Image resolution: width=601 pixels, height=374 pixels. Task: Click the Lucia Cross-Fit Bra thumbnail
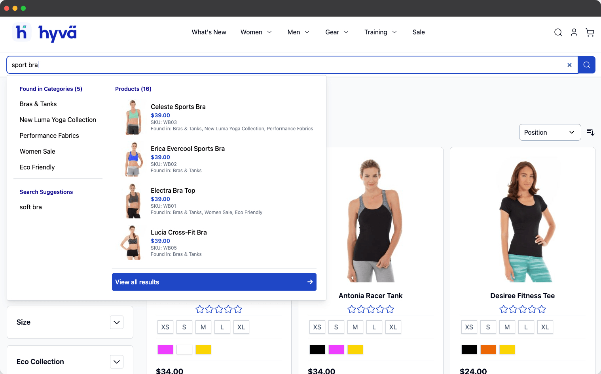(x=133, y=243)
